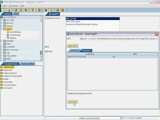Expand the folder directly above Default

pyautogui.click(x=1, y=23)
